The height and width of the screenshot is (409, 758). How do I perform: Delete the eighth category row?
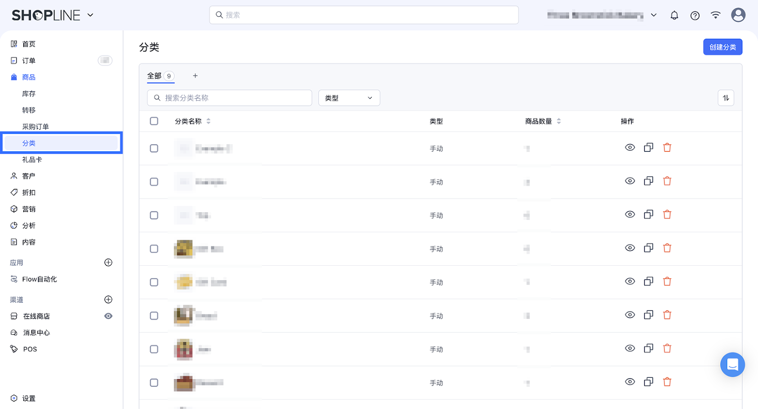point(667,382)
